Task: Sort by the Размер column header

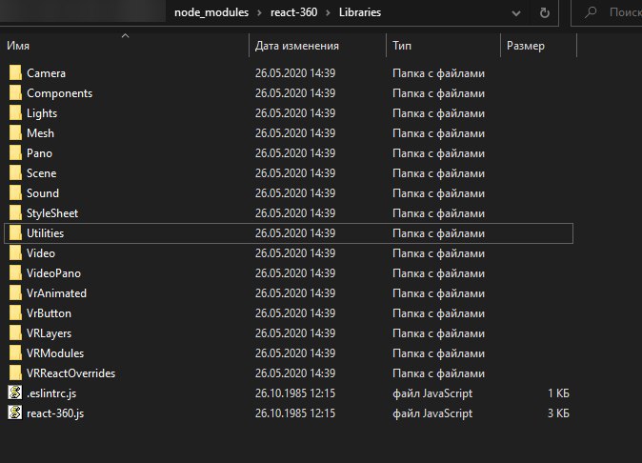Action: (x=539, y=46)
